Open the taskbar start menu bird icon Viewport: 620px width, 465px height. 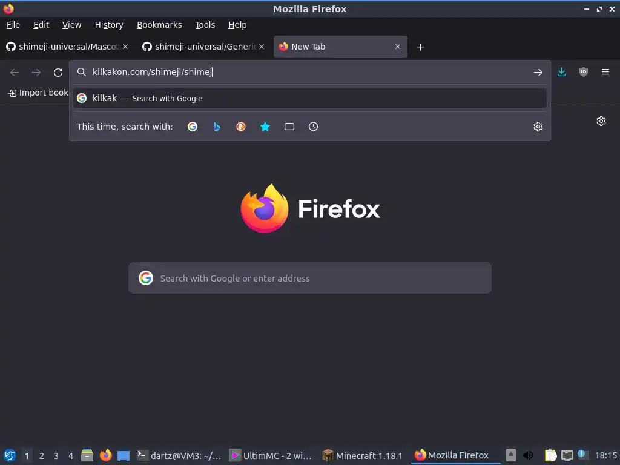point(10,455)
